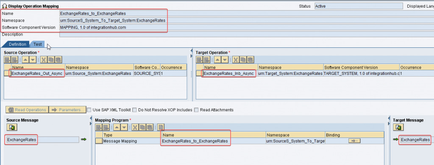
Task: Click move up arrow in Source Operation toolbar
Action: (x=25, y=59)
